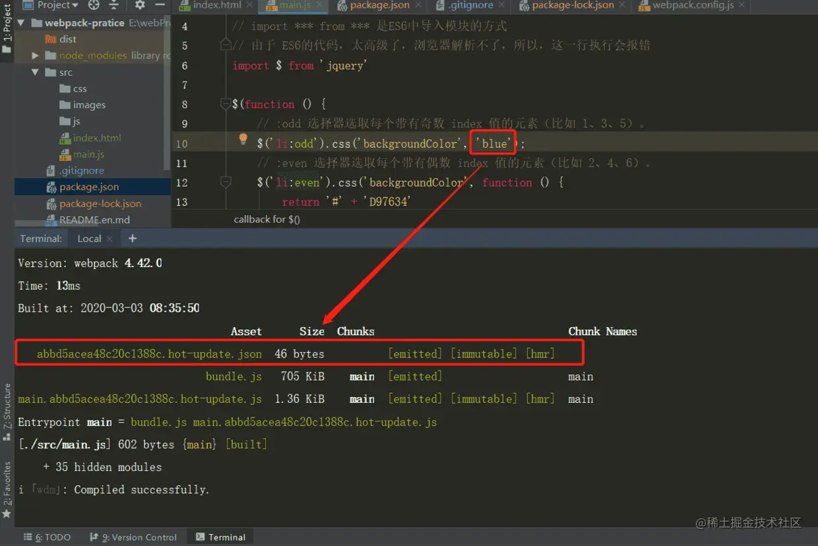Image resolution: width=818 pixels, height=546 pixels.
Task: Open index.html from the project tree
Action: point(97,138)
